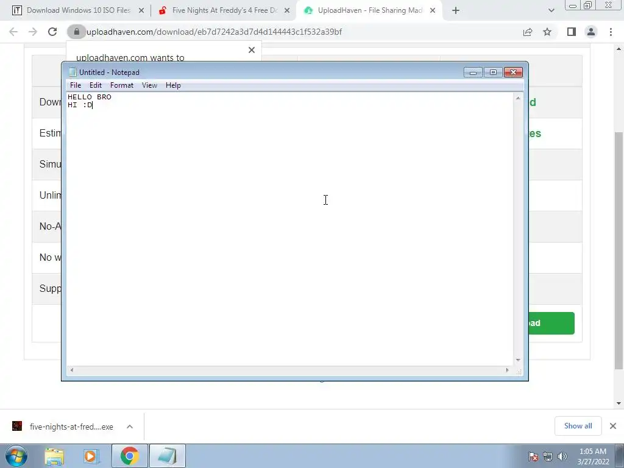Click Notepad vertical scrollbar down arrow
This screenshot has height=468, width=624.
click(518, 360)
